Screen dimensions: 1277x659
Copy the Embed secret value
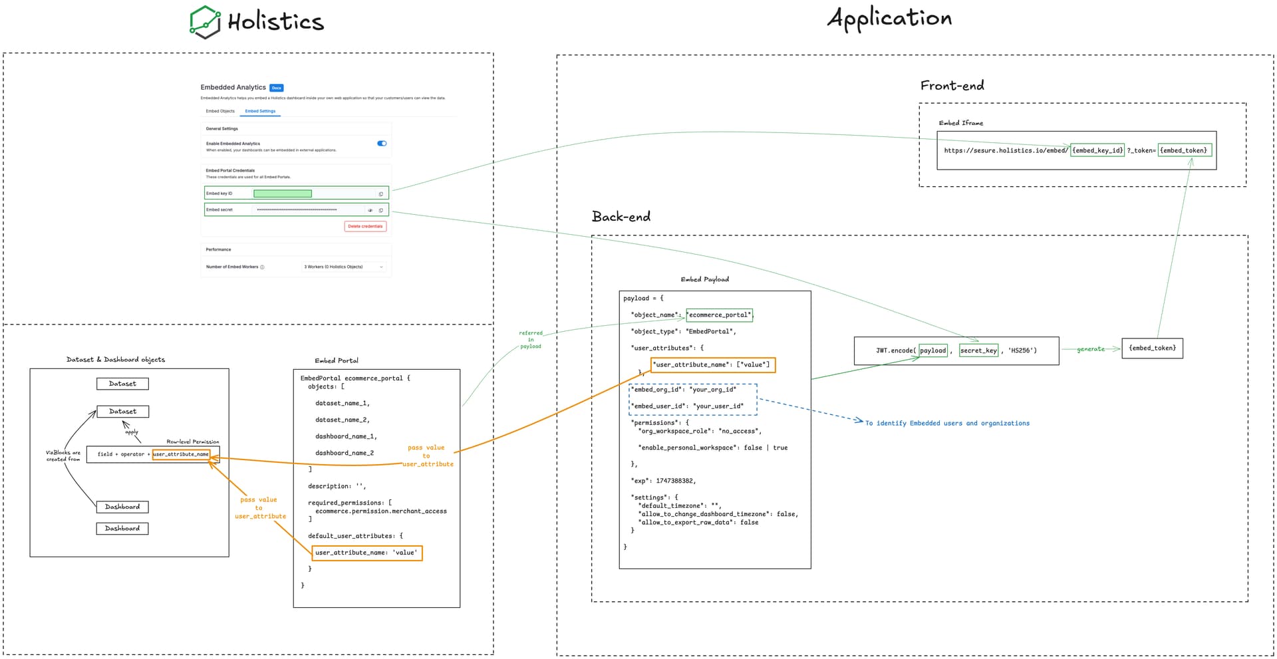[x=381, y=210]
